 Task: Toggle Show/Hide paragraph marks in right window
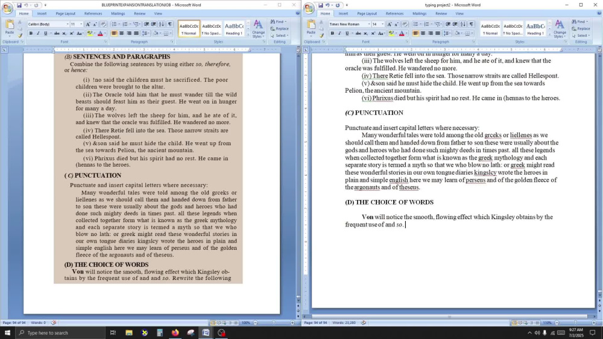471,24
